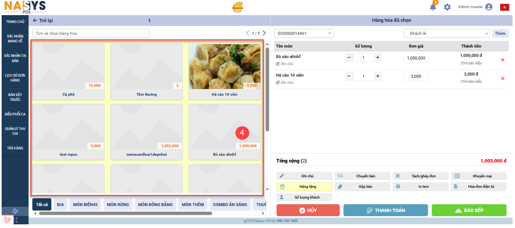
Task: Click the Vietnam flag language icon
Action: [x=504, y=7]
